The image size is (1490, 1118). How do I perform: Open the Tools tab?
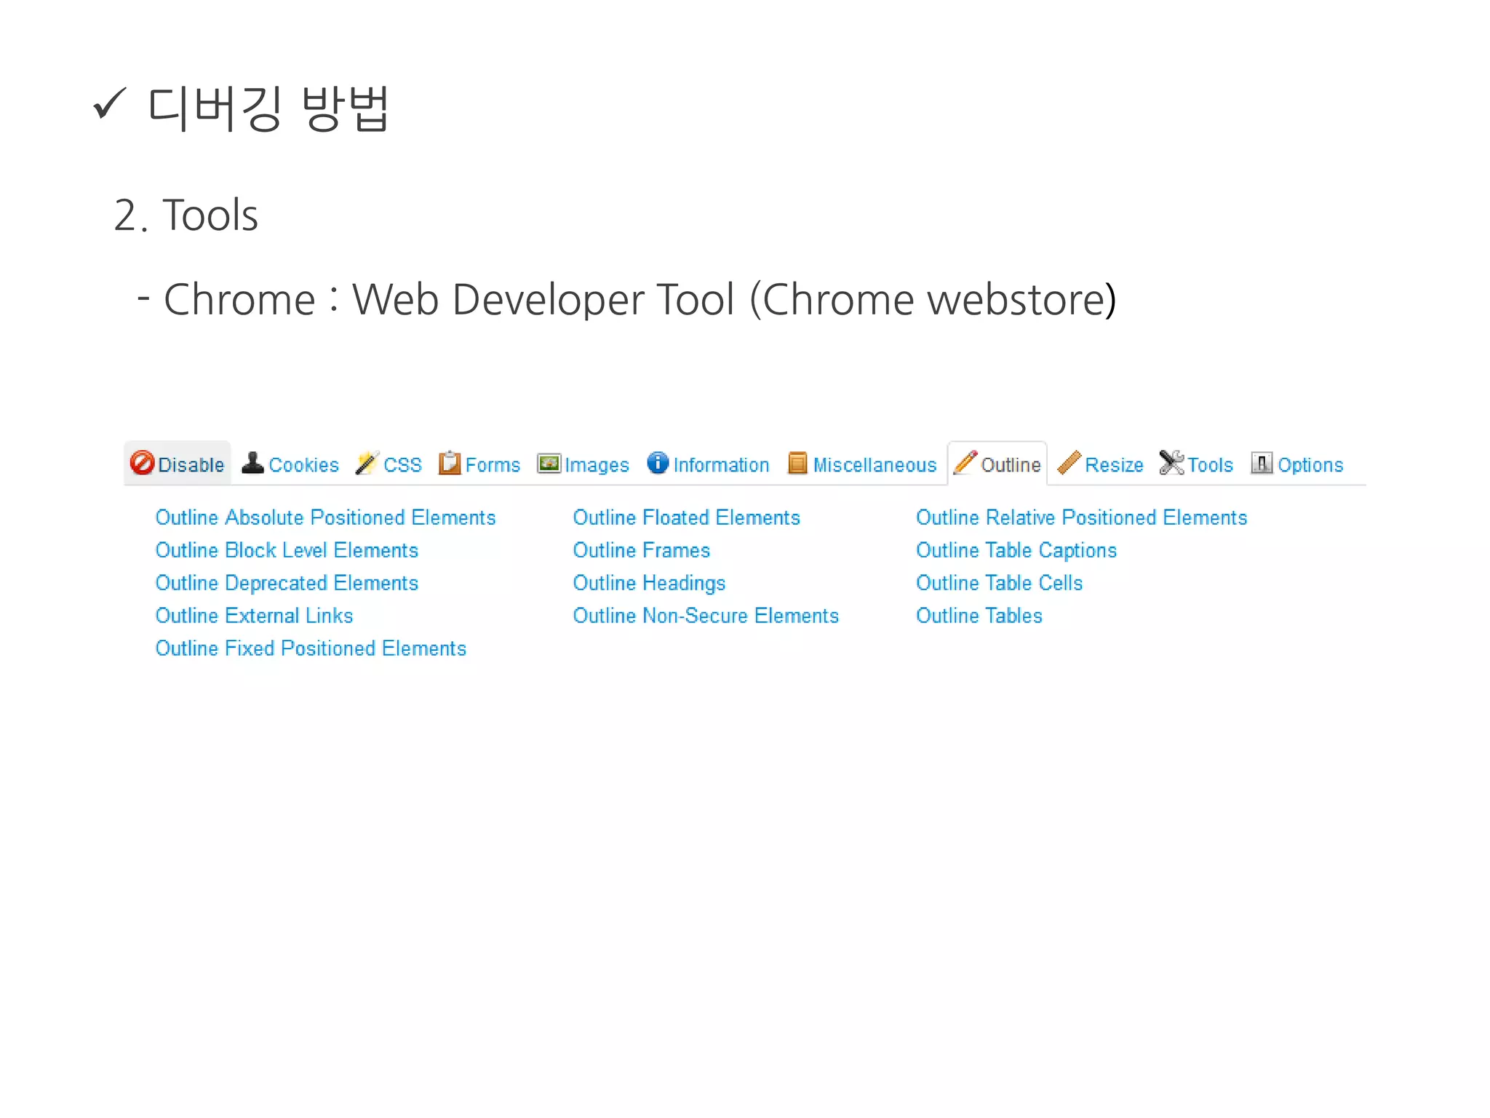pos(1197,464)
